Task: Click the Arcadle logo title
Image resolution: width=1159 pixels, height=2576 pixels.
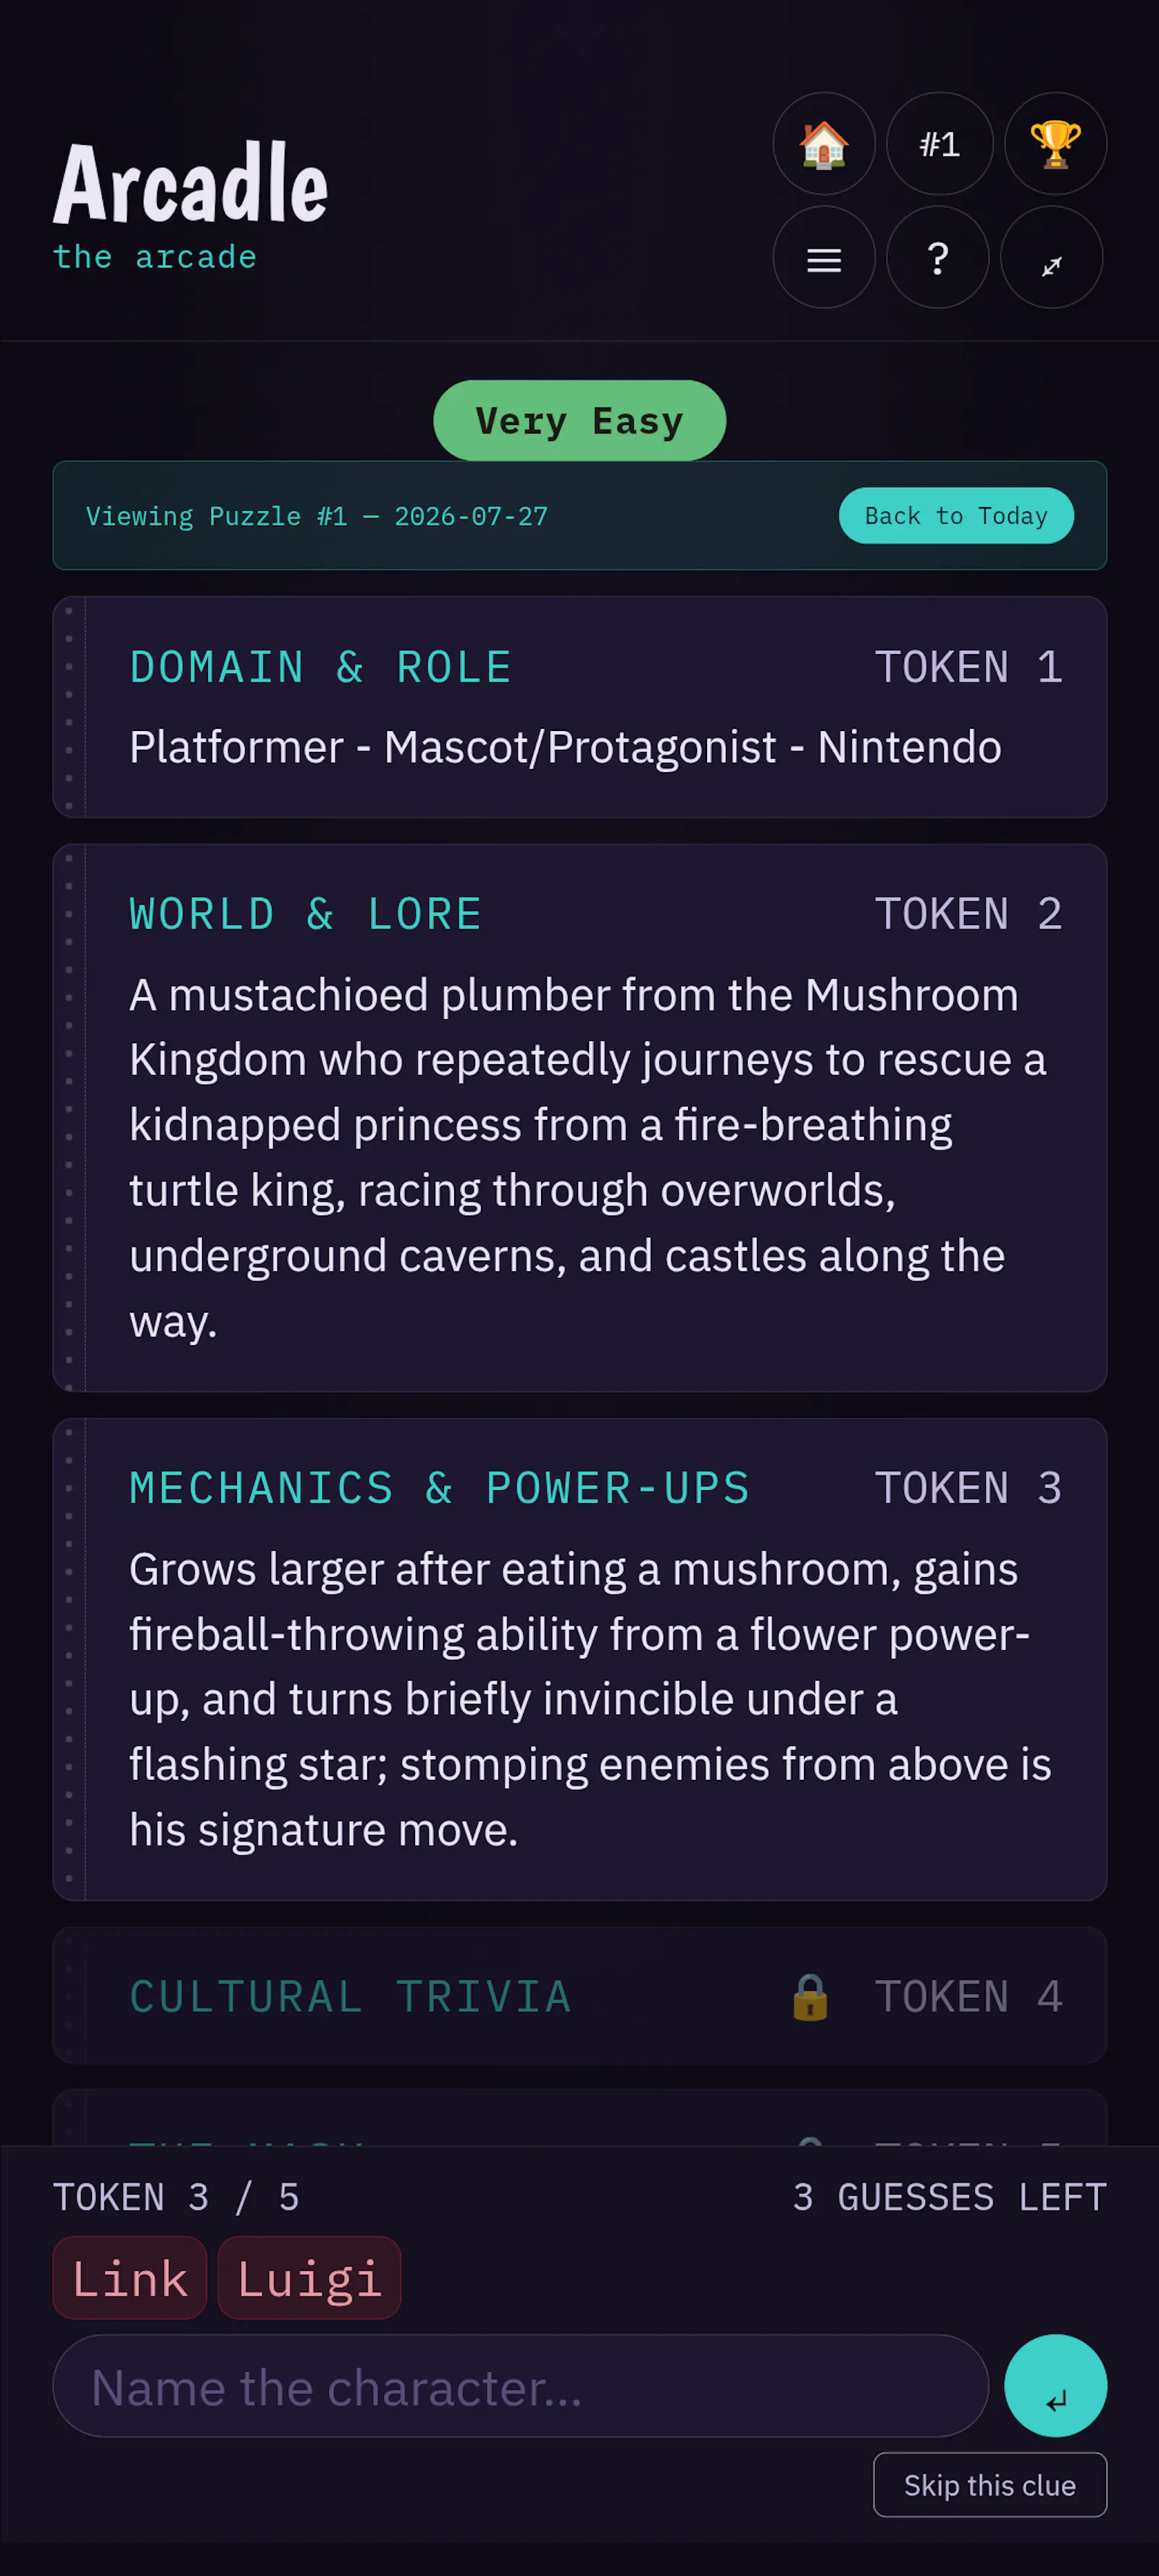Action: tap(190, 183)
